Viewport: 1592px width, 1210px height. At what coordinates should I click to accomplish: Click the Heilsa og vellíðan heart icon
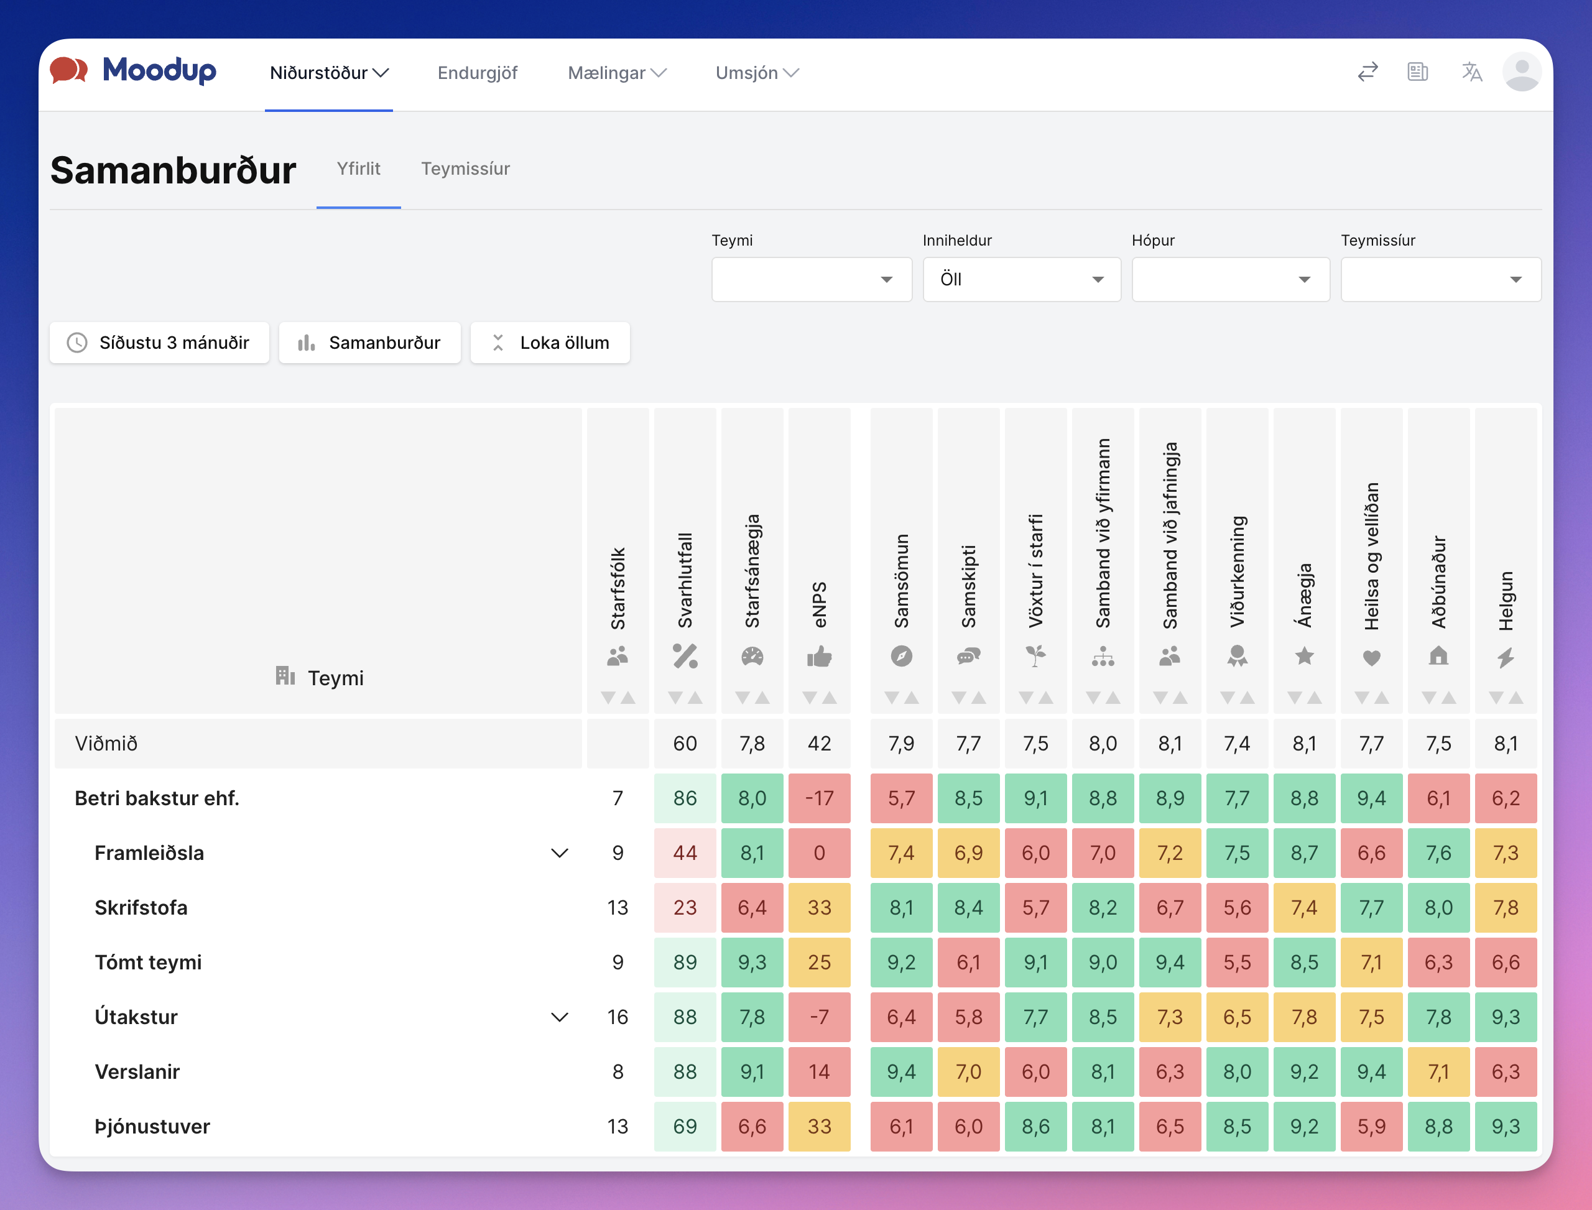pos(1372,658)
